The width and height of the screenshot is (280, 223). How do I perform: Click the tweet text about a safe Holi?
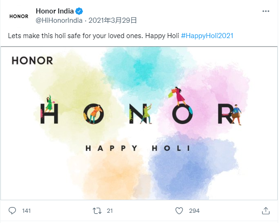click(x=93, y=35)
